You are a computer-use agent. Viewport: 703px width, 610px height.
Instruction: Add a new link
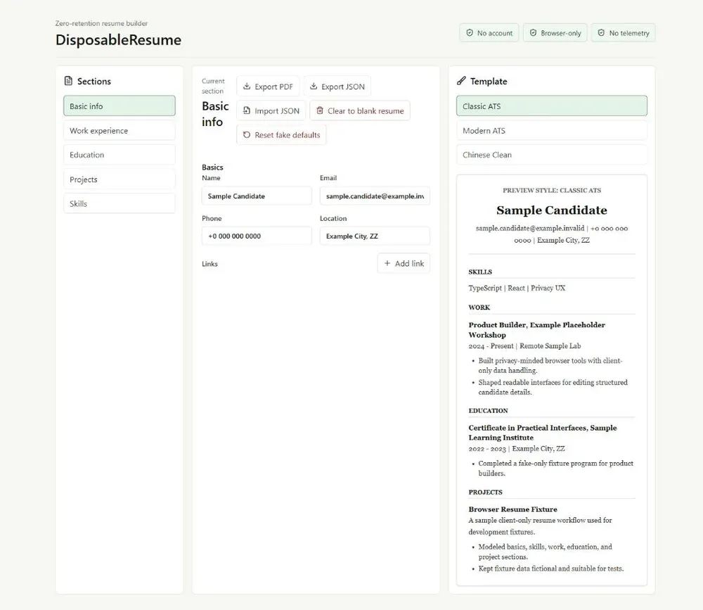(x=404, y=263)
